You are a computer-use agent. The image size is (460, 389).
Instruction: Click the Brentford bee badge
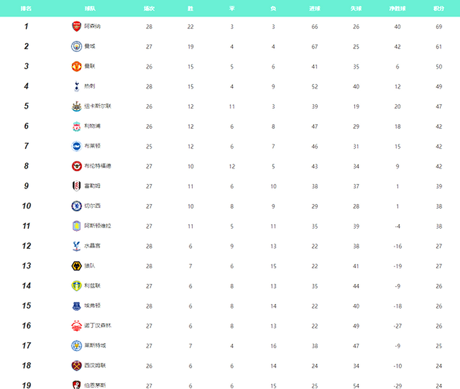77,166
